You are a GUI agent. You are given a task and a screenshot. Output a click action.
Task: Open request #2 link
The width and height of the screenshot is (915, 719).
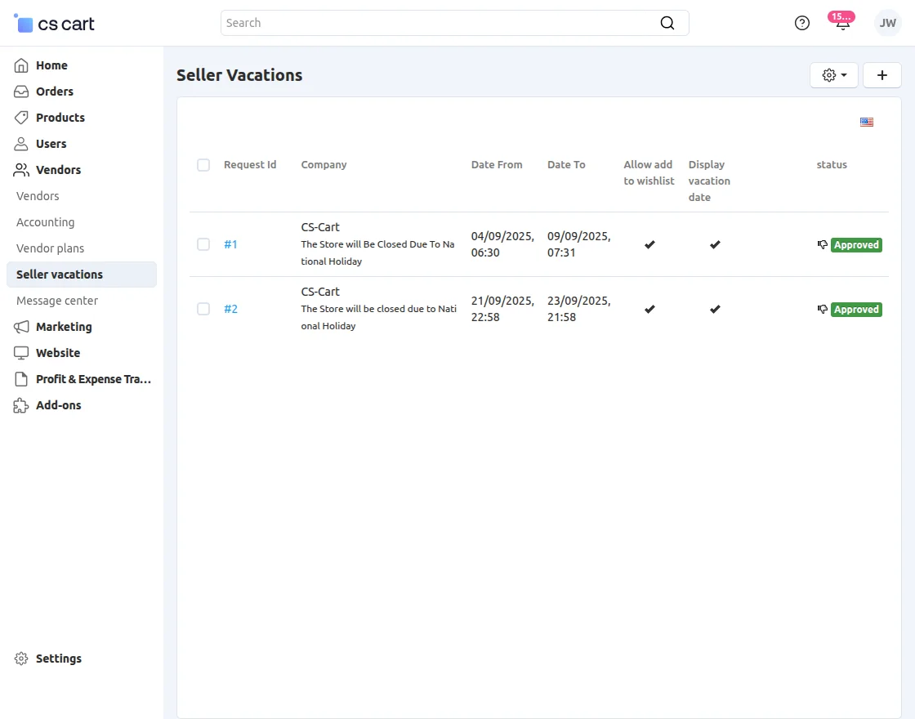tap(231, 309)
